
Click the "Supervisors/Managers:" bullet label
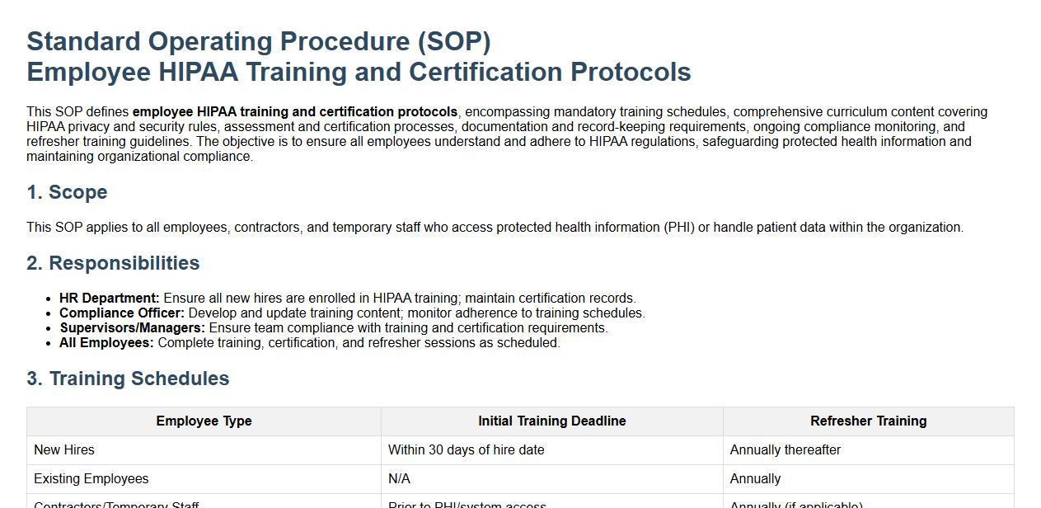tap(132, 328)
